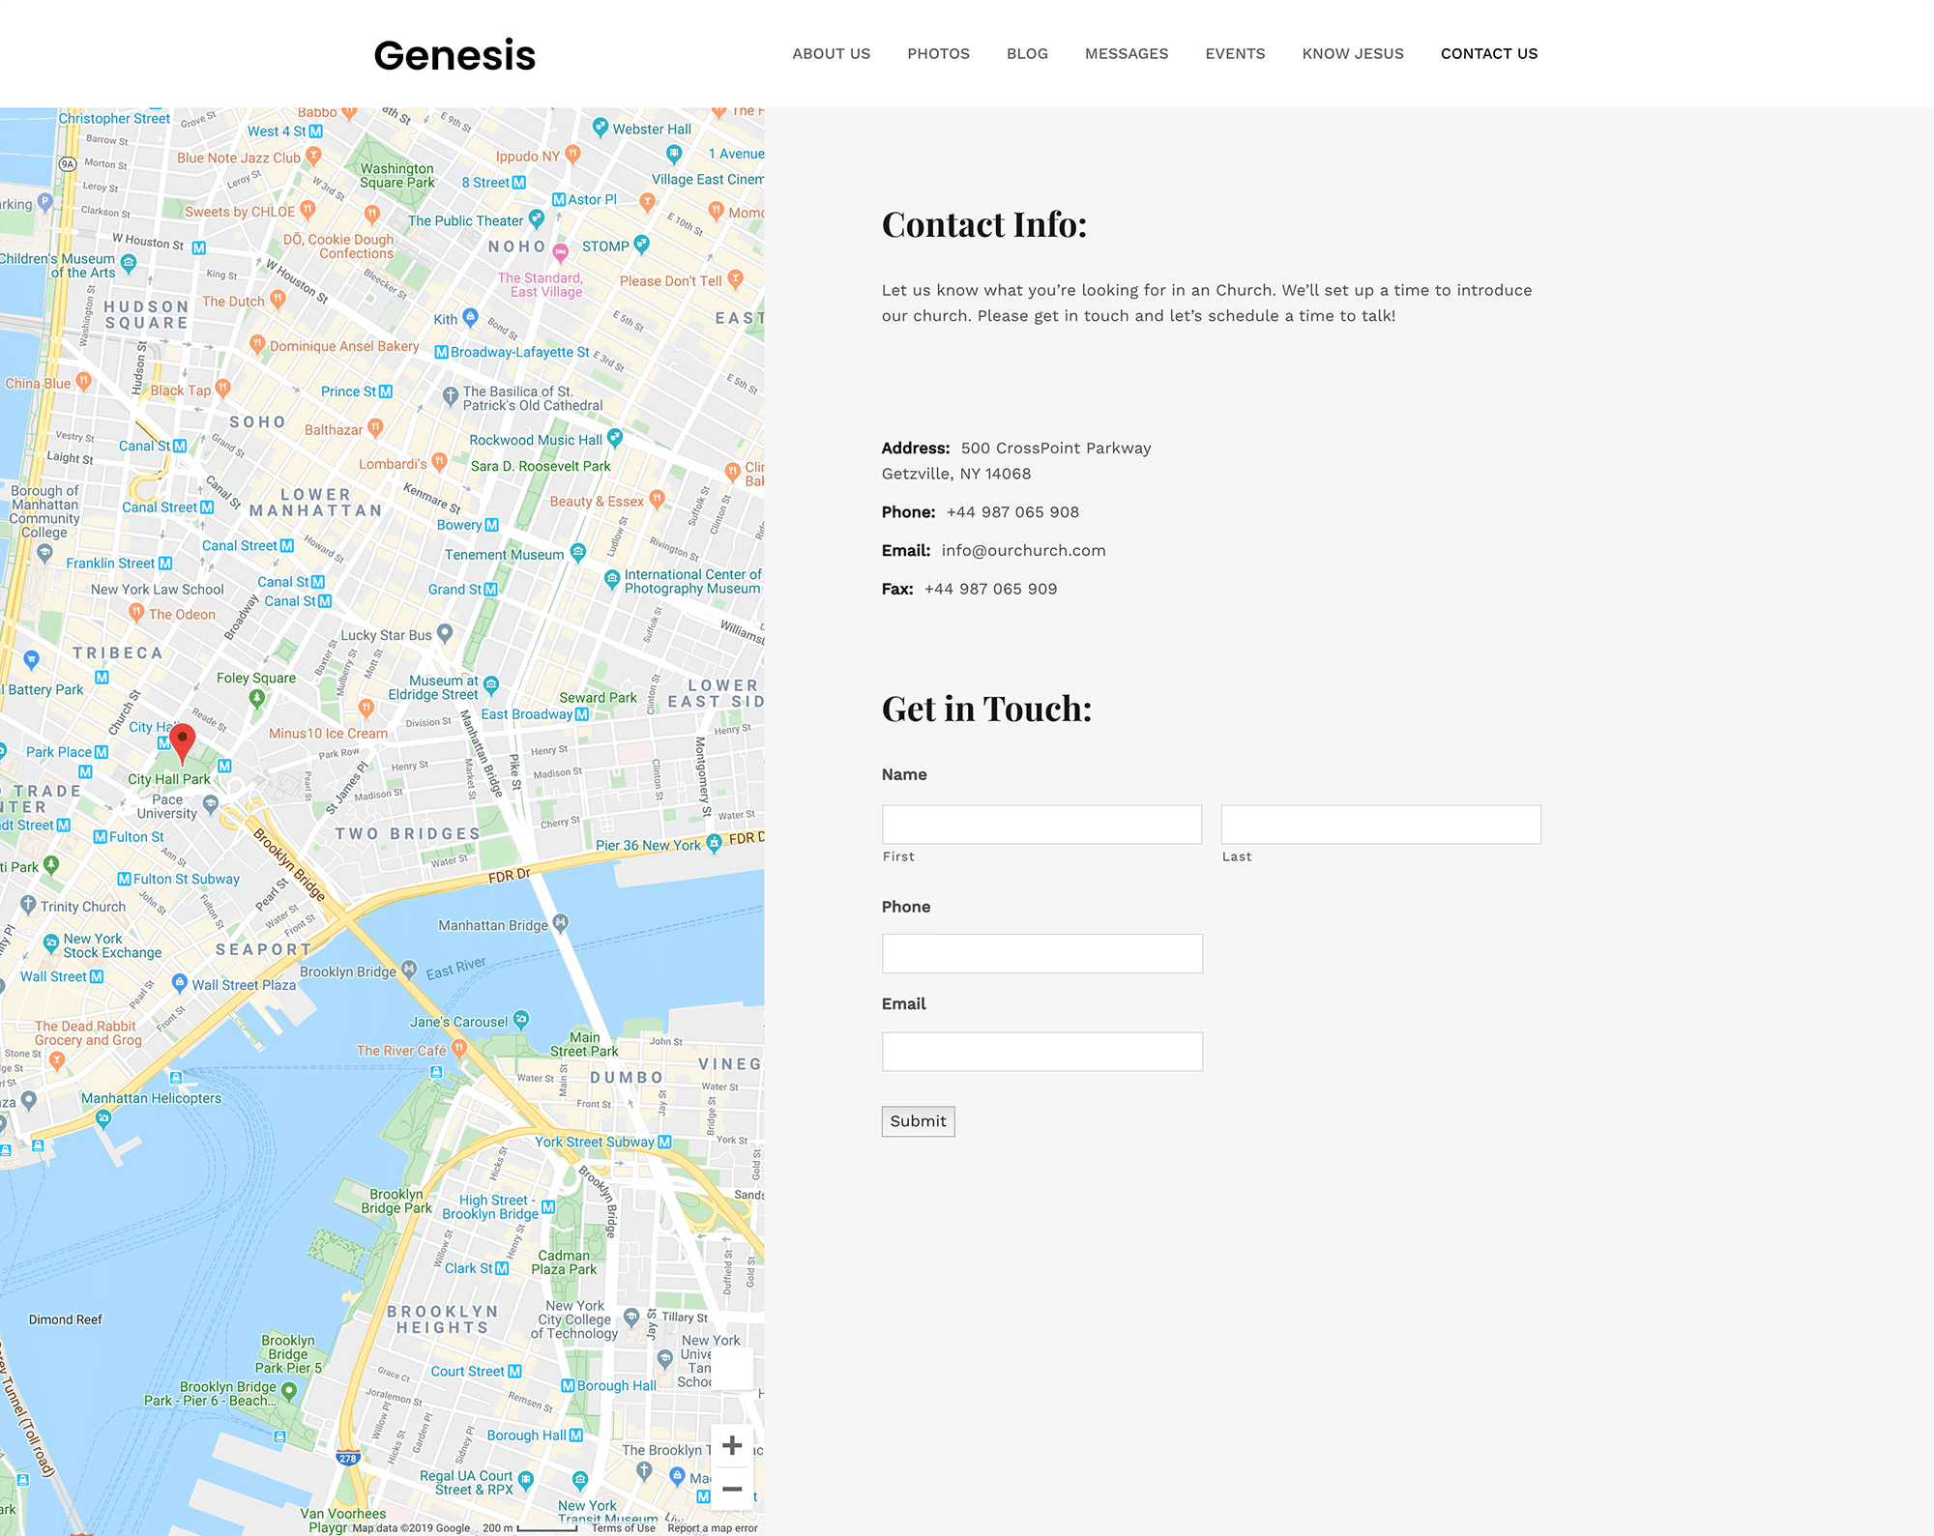Click the Genesis site logo
Viewport: 1934px width, 1536px height.
454,55
